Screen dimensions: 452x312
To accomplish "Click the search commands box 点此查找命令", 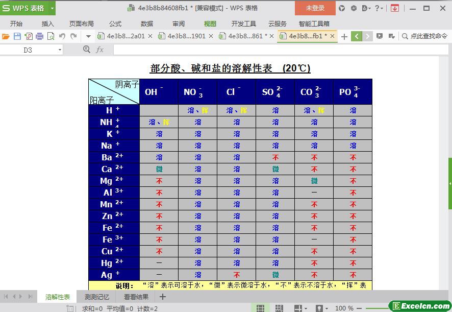I will point(424,36).
